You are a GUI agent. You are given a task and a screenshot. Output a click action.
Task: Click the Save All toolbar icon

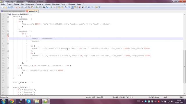click(12, 7)
